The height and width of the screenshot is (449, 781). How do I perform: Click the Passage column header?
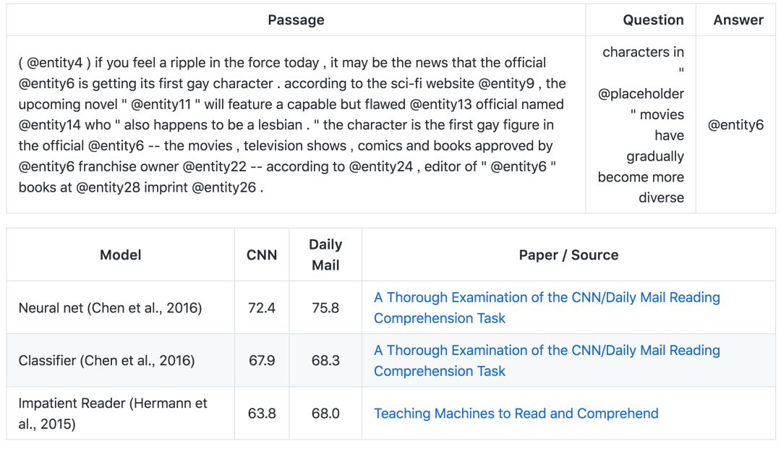296,20
